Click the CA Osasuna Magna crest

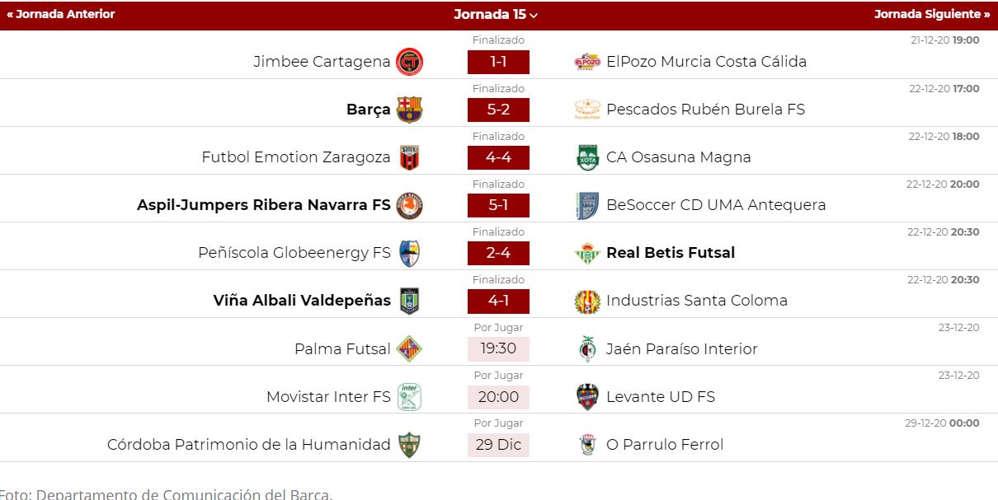point(587,157)
